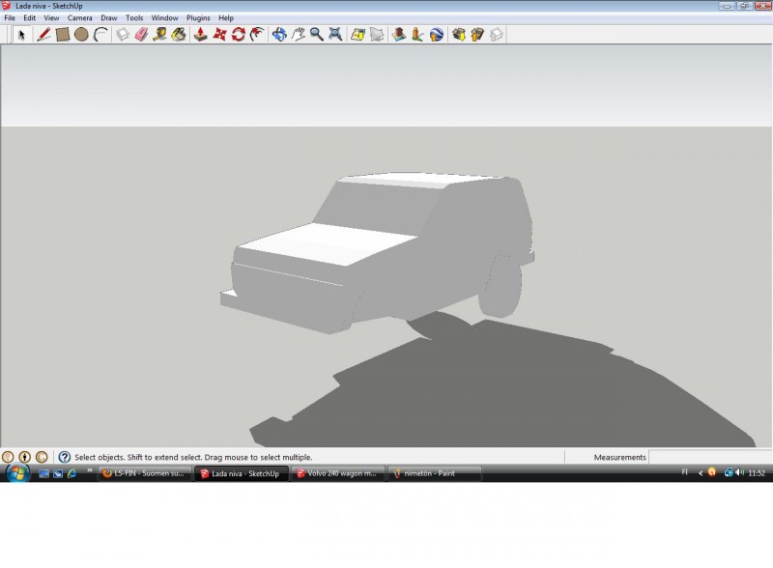
Task: Choose the Paint Bucket tool
Action: click(x=179, y=35)
